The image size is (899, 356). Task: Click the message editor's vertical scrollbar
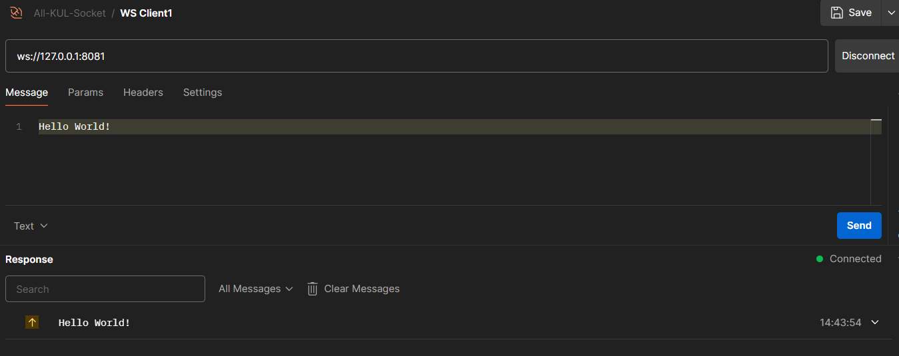876,162
